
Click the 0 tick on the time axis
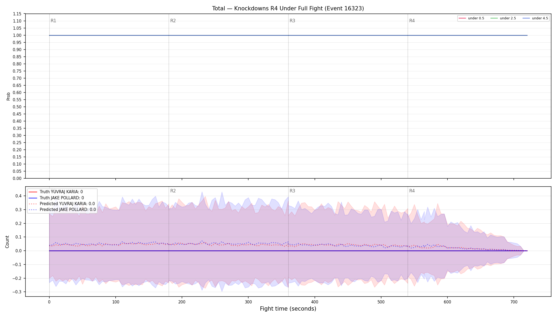(x=49, y=302)
